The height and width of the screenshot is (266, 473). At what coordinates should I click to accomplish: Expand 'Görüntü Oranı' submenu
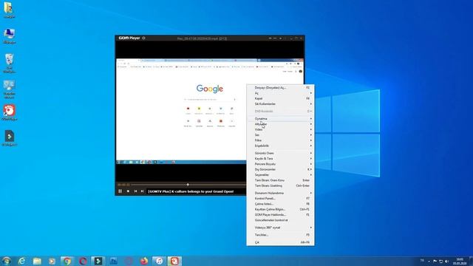pos(281,153)
